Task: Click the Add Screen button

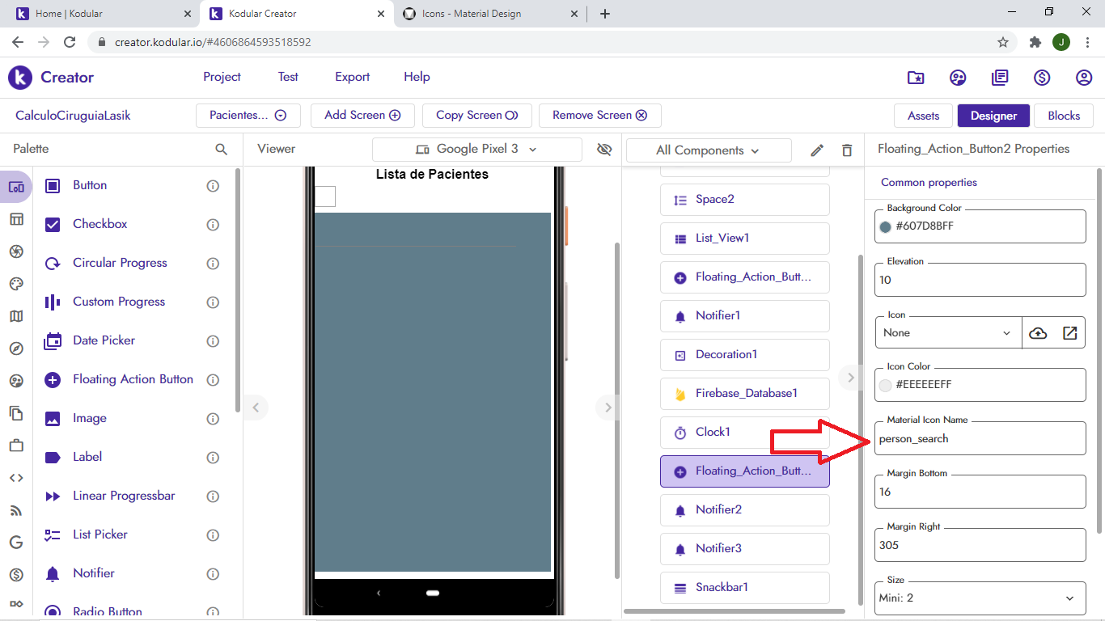Action: coord(362,116)
